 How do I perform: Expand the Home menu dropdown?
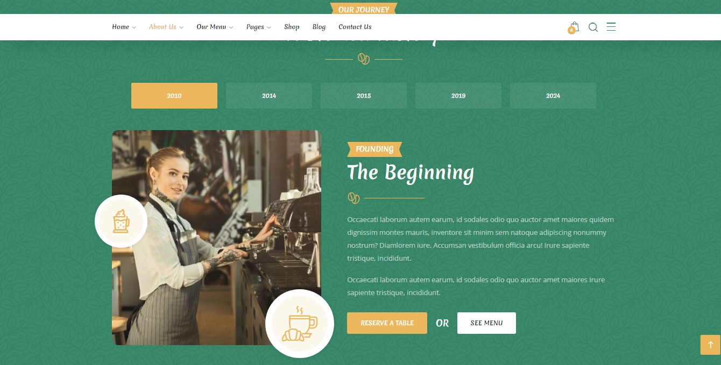click(124, 27)
